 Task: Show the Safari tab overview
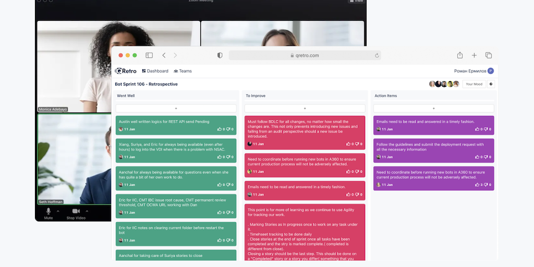click(489, 55)
